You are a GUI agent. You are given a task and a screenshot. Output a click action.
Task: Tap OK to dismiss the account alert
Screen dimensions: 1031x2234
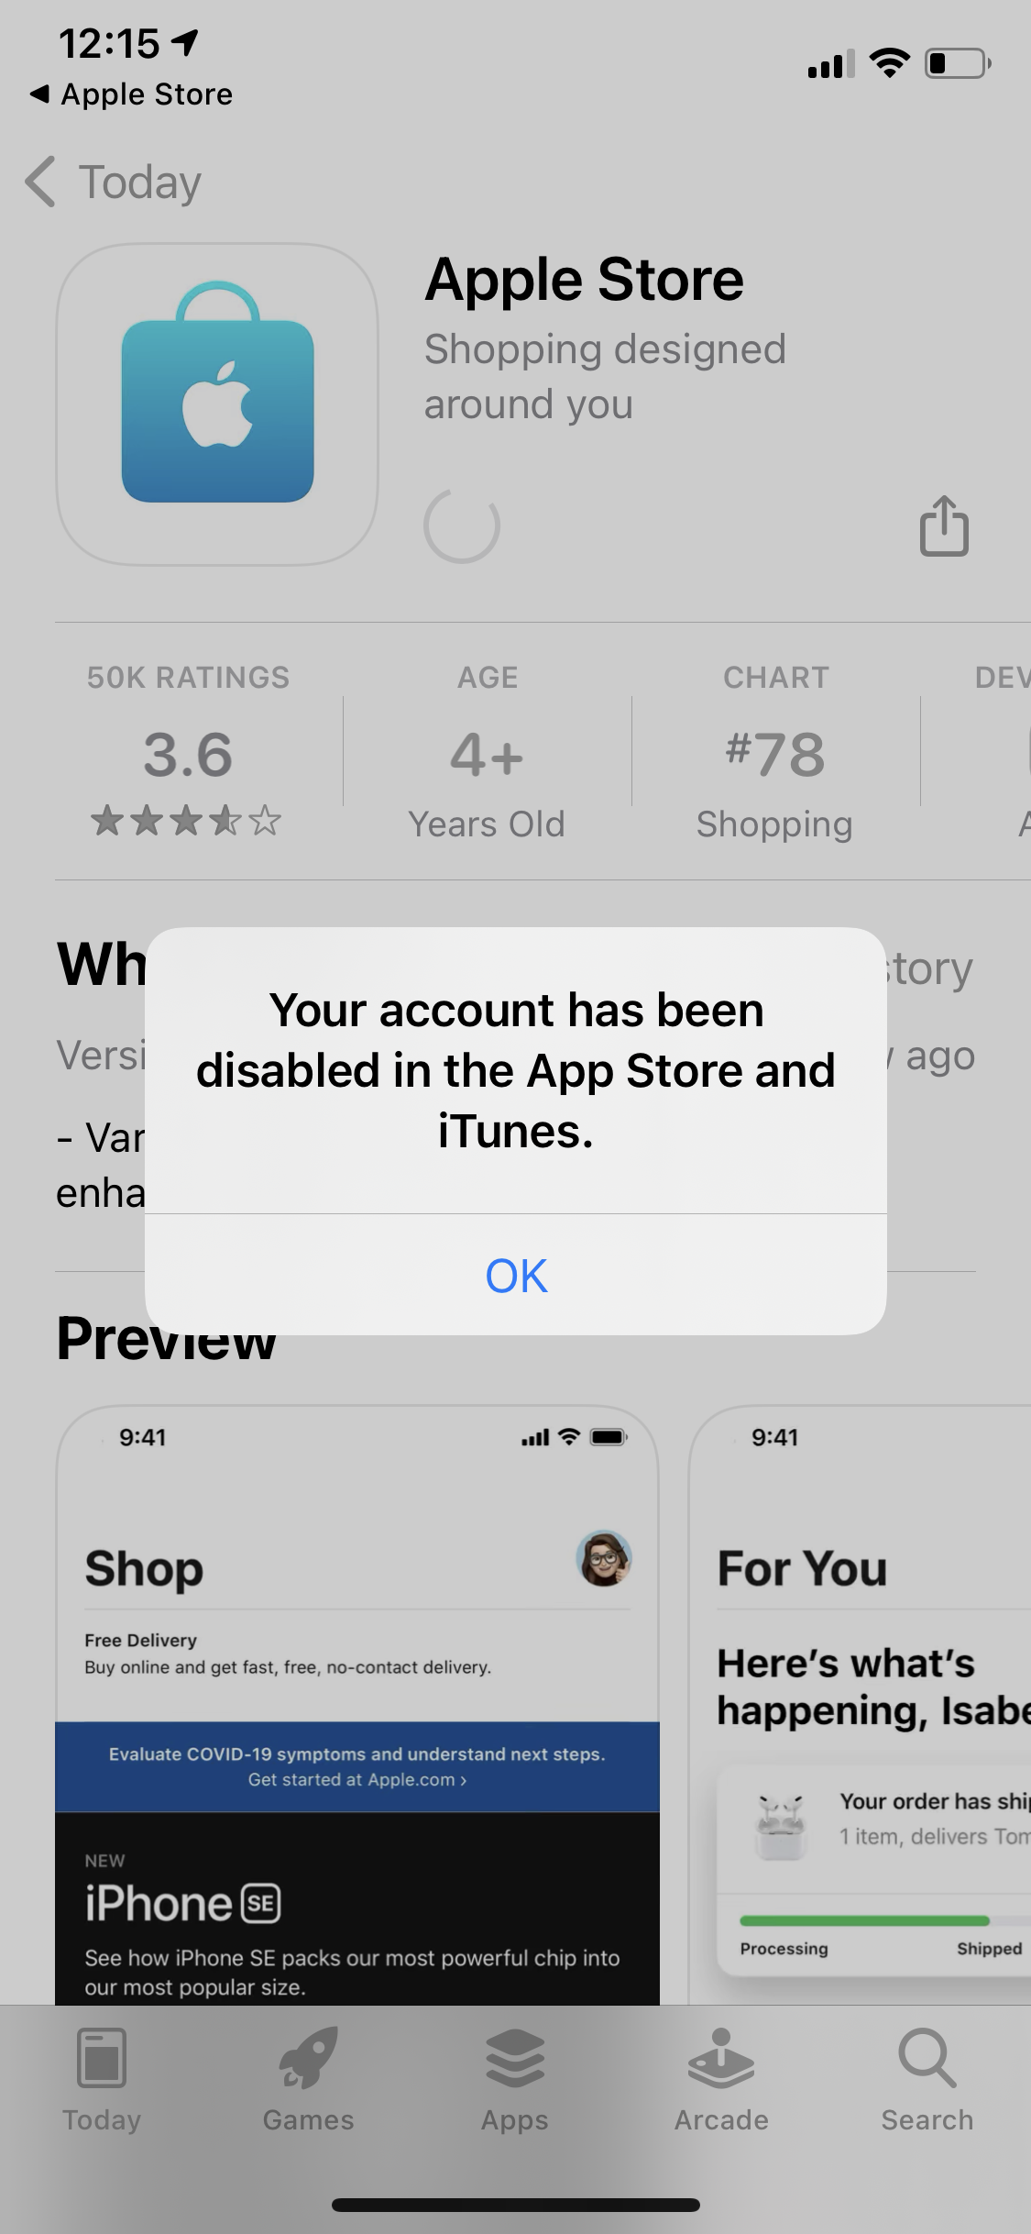coord(516,1275)
